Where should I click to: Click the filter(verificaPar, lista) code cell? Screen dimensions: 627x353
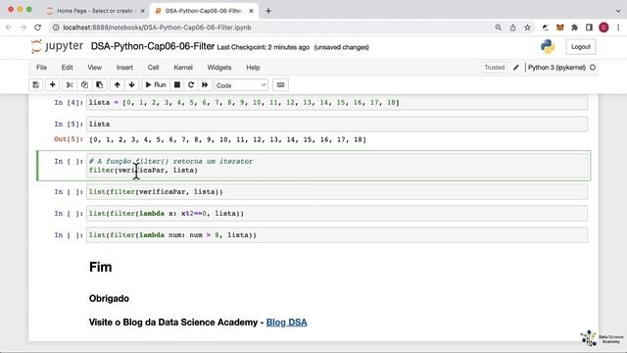coord(337,166)
